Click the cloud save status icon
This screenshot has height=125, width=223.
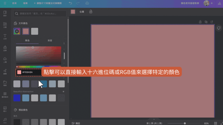coord(87,3)
